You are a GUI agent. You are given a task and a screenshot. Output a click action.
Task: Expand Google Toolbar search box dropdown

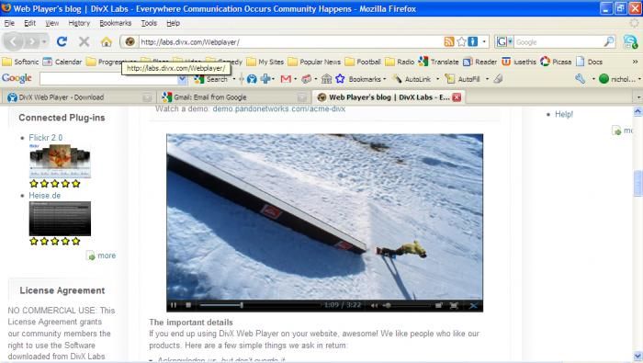click(x=182, y=79)
